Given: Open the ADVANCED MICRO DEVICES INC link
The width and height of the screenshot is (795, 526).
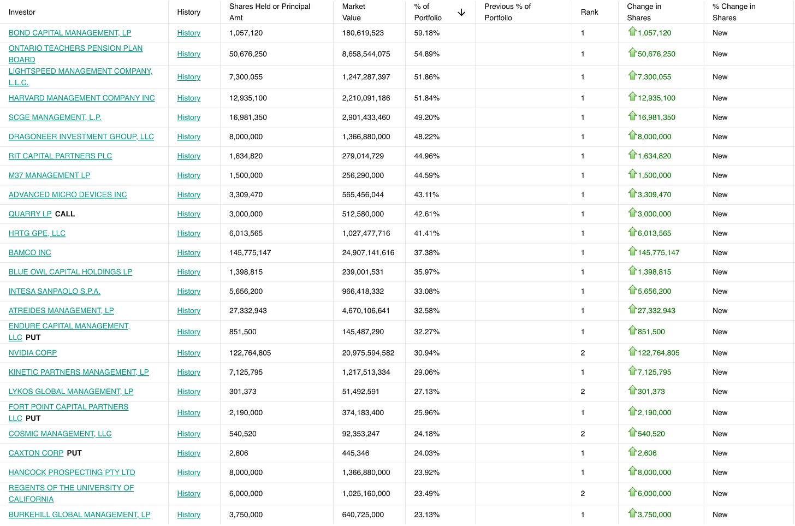Looking at the screenshot, I should pyautogui.click(x=68, y=194).
